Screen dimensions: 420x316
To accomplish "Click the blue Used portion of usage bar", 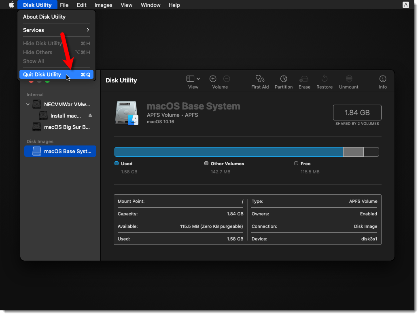I will (x=229, y=152).
